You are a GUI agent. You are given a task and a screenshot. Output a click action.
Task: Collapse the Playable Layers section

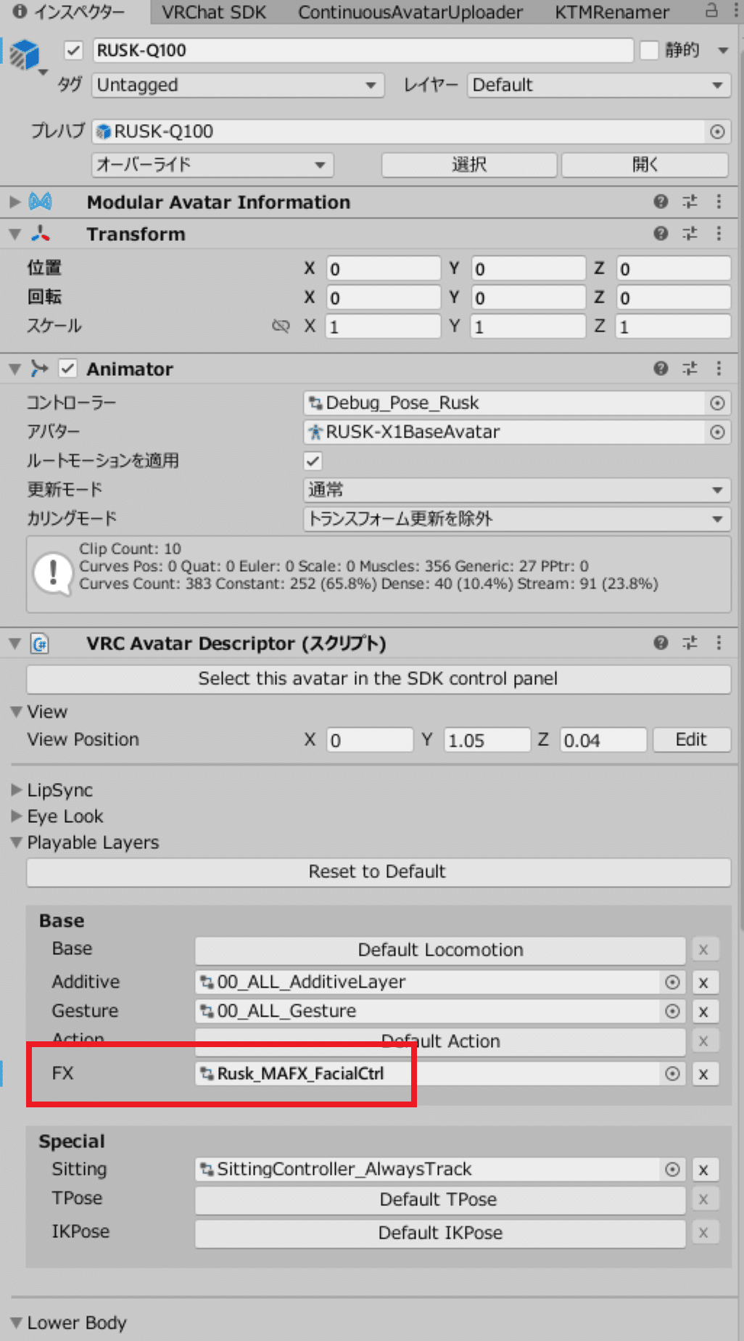tap(17, 842)
